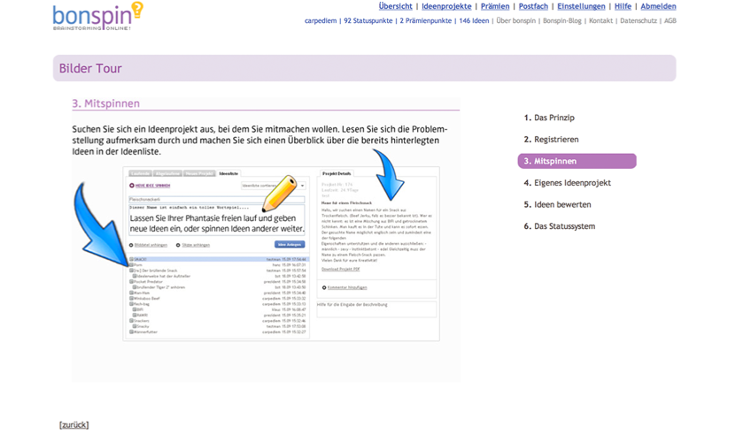Open the Übersicht page
Viewport: 751px width, 442px height.
click(x=395, y=6)
